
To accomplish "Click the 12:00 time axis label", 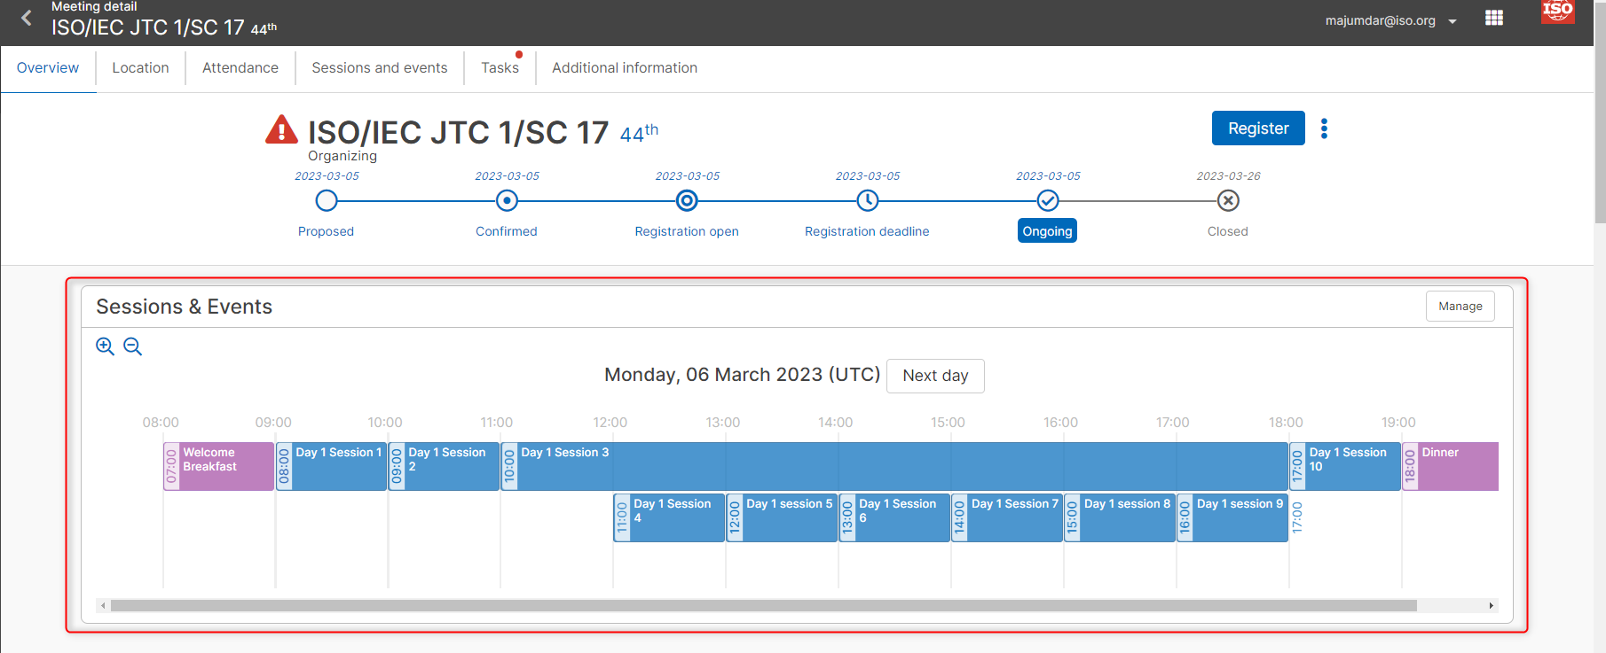I will [x=610, y=423].
